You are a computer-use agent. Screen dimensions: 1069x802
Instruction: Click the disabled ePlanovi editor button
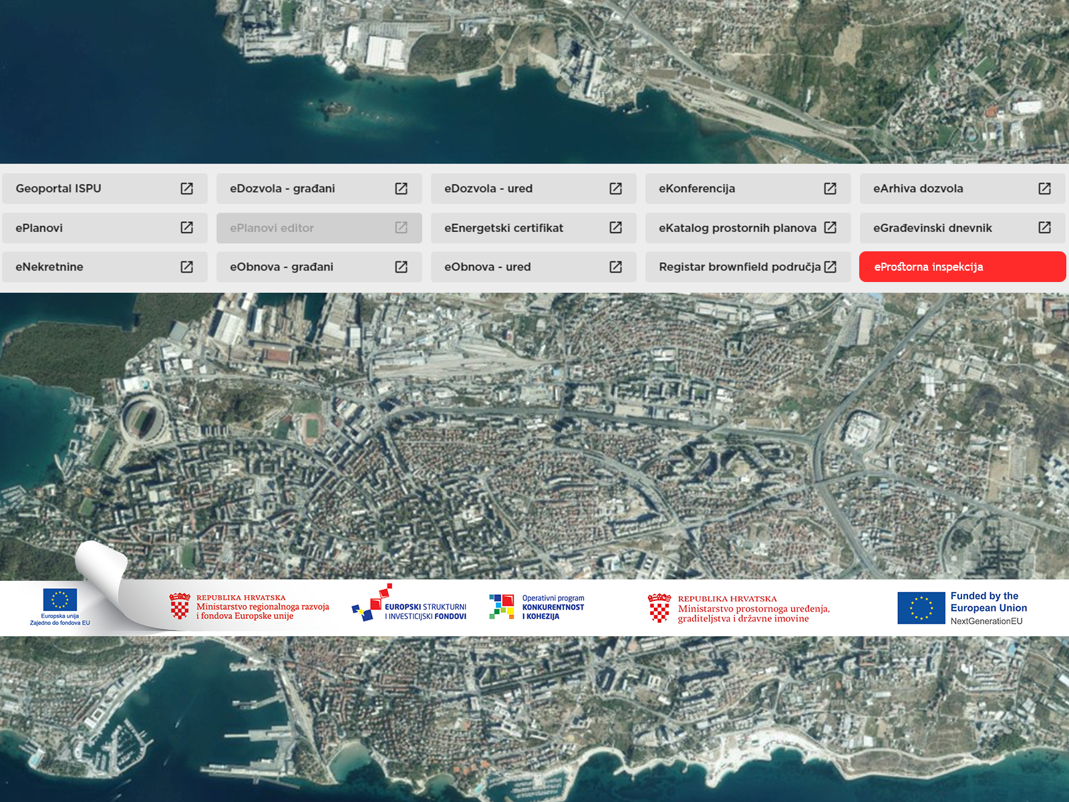[x=319, y=228]
